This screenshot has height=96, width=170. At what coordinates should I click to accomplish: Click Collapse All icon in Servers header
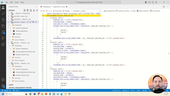coord(37,10)
